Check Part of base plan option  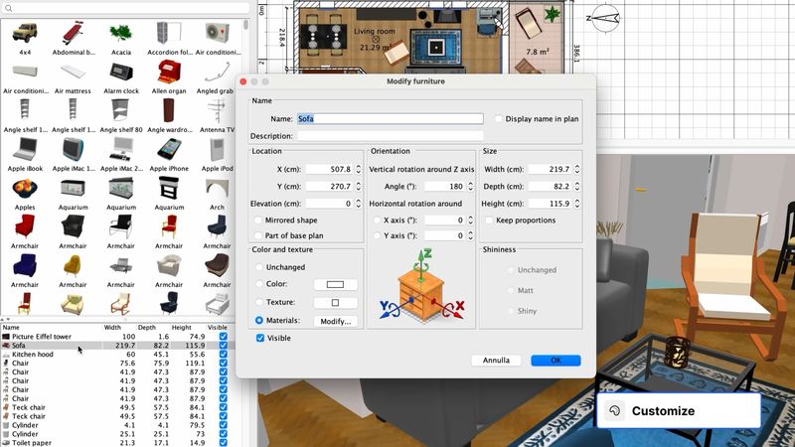pyautogui.click(x=258, y=235)
